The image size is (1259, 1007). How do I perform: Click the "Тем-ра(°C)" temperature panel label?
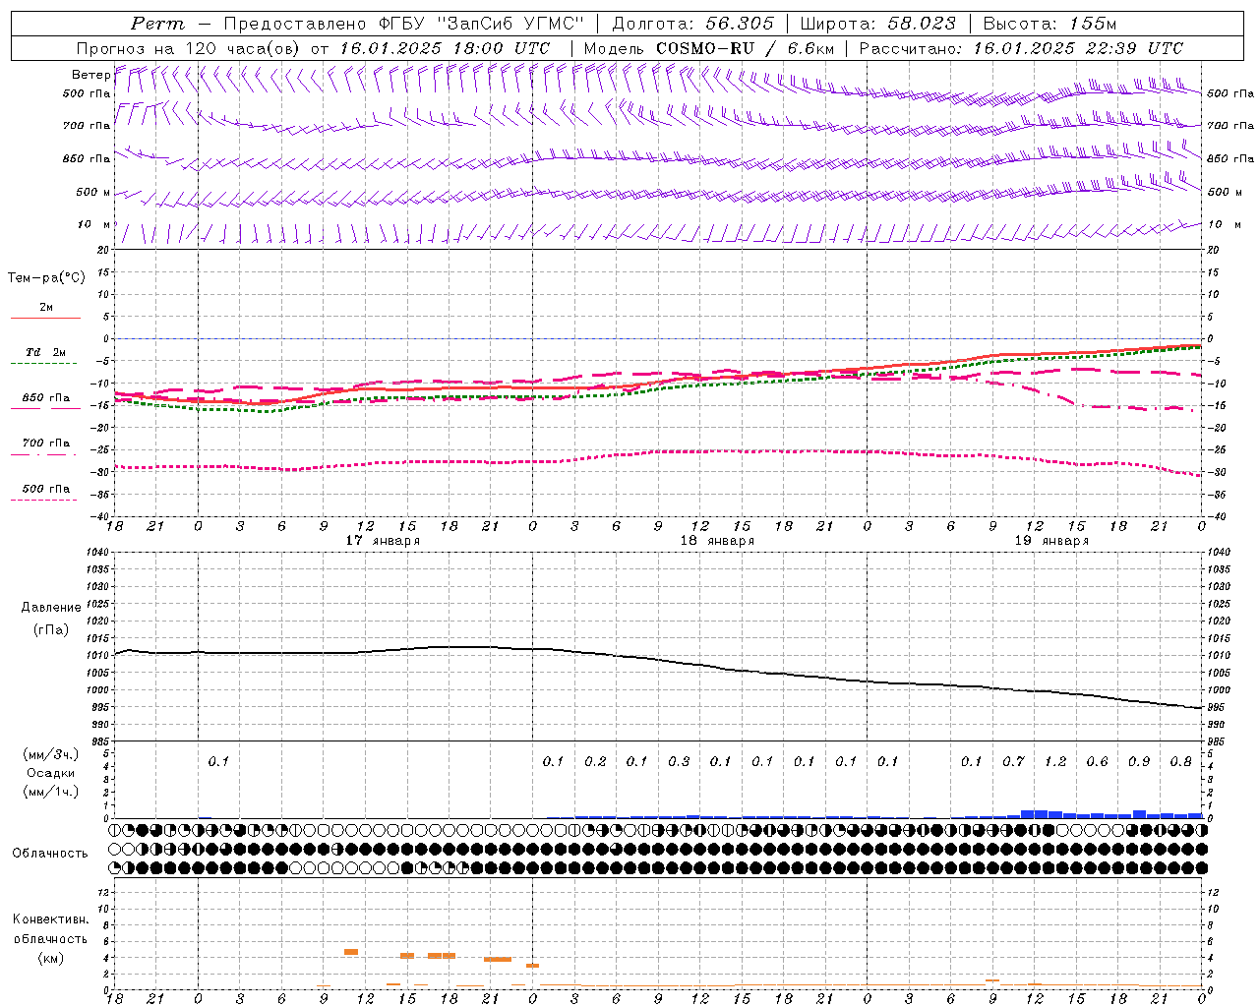(46, 278)
